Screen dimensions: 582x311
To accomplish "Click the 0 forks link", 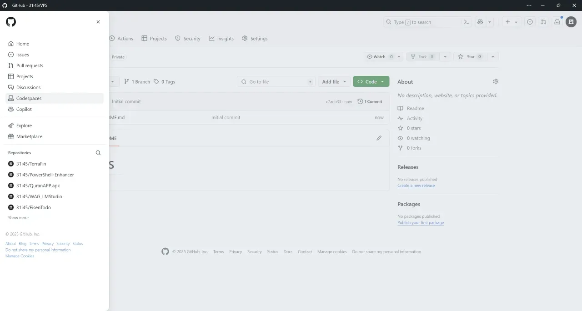I will (x=409, y=148).
